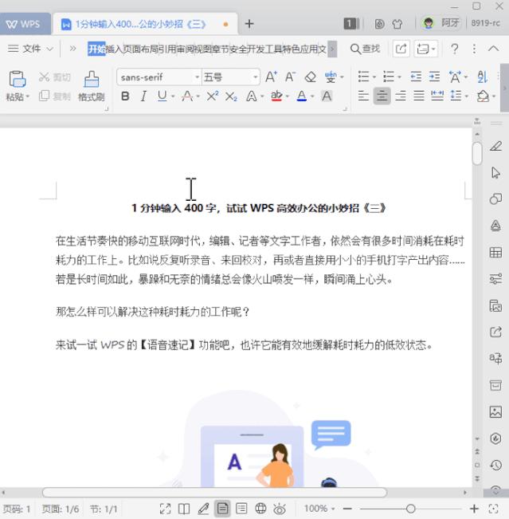
Task: Collapse the ribbon with the up chevron
Action: tap(493, 49)
